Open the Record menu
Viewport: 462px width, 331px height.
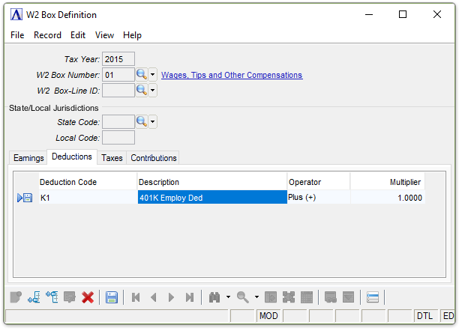pos(47,35)
